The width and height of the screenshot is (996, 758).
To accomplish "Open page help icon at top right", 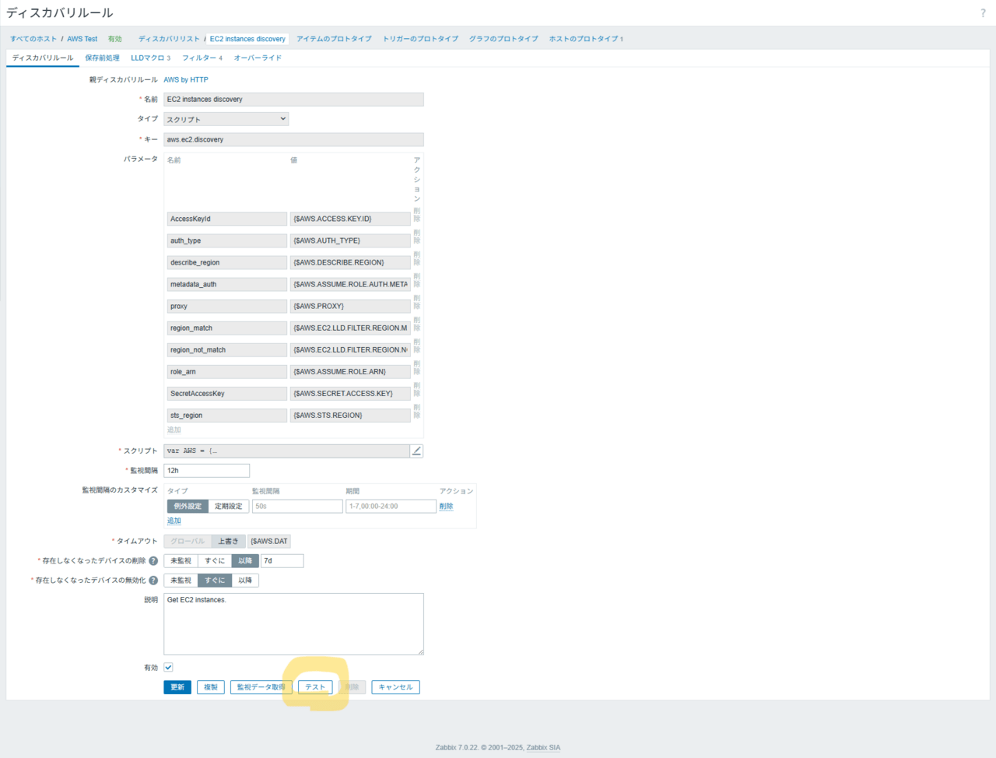I will click(x=983, y=13).
